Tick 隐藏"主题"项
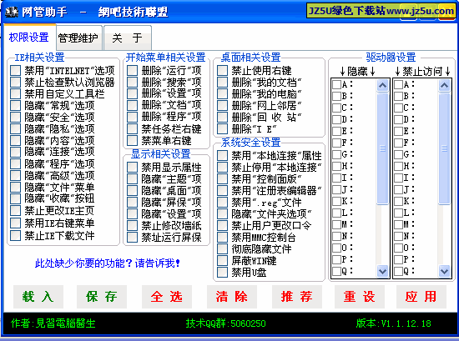The height and width of the screenshot is (341, 459). (x=133, y=178)
